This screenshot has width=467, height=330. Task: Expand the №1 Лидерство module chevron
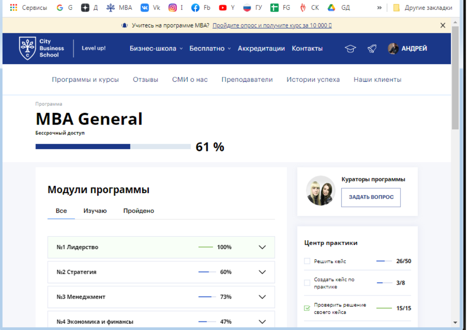(x=262, y=247)
